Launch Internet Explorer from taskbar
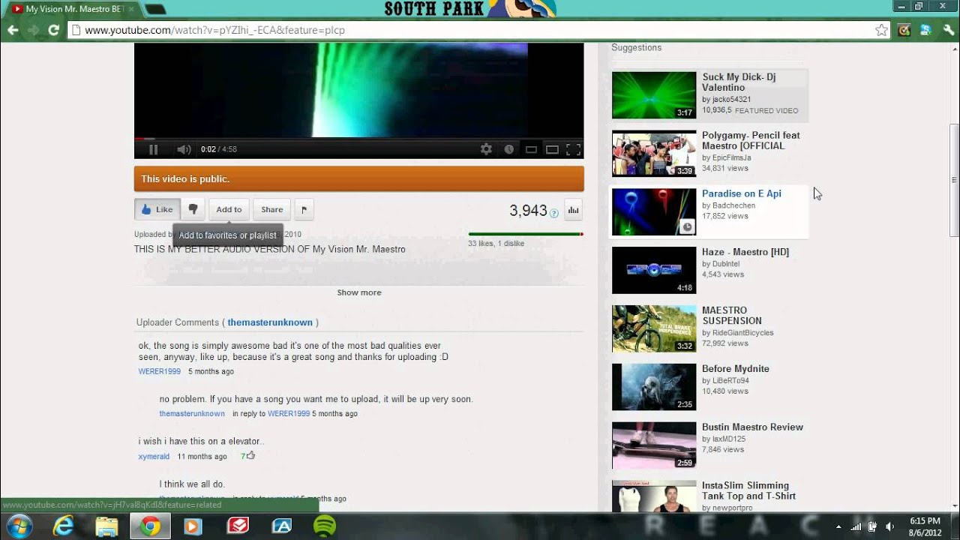Screen dimensions: 960x540 pos(63,526)
